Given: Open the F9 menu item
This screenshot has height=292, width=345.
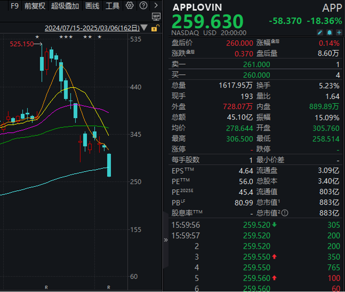Looking at the screenshot, I should coord(15,6).
